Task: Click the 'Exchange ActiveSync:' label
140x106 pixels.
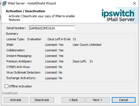Action: pyautogui.click(x=21, y=78)
